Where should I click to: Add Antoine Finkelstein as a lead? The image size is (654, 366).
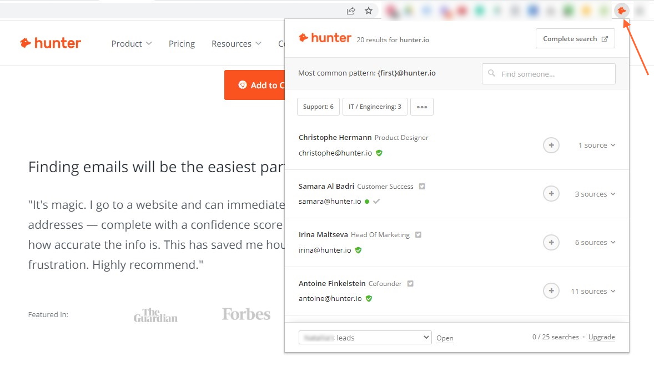coord(551,291)
